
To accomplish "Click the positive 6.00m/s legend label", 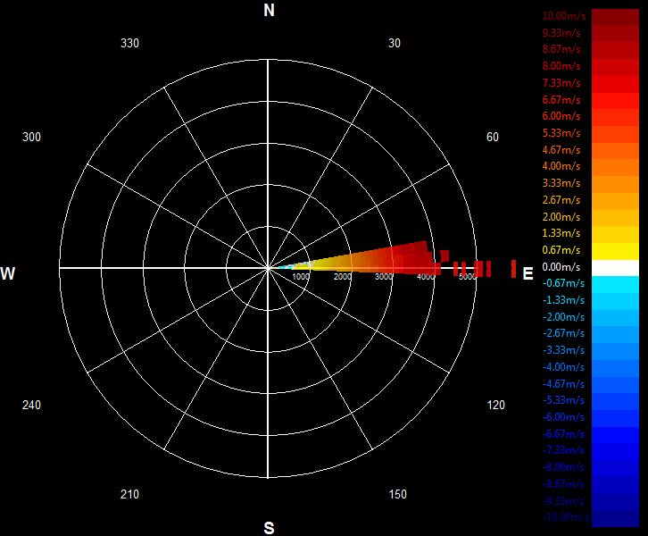I will (561, 116).
